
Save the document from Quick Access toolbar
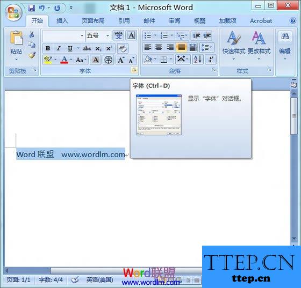pos(31,8)
